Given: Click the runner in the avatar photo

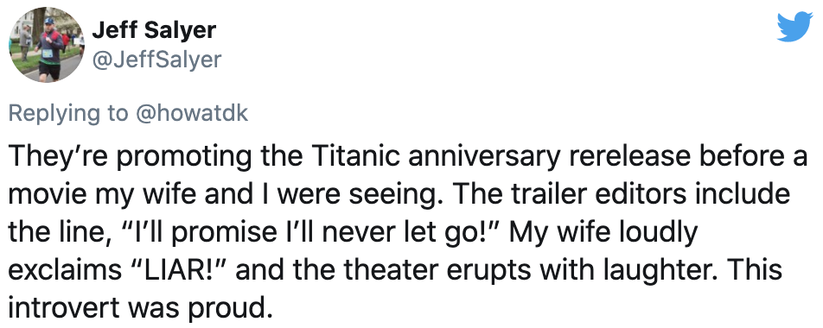Looking at the screenshot, I should [x=51, y=48].
